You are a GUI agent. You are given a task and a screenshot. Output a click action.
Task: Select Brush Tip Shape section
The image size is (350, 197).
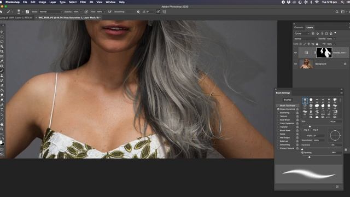tap(287, 106)
